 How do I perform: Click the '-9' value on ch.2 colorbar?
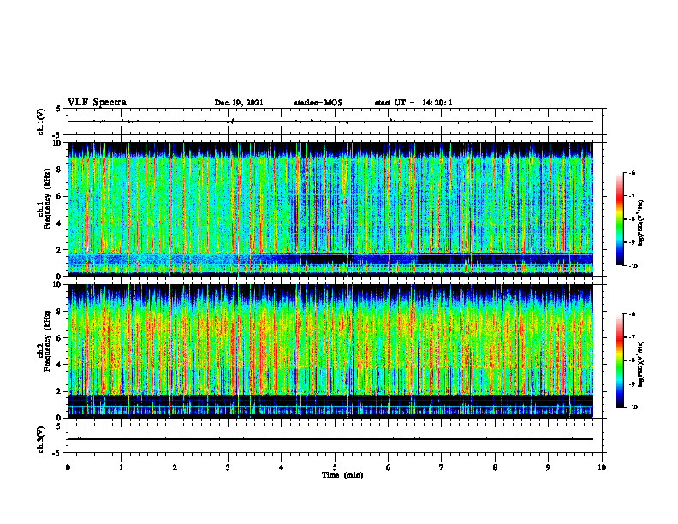632,384
